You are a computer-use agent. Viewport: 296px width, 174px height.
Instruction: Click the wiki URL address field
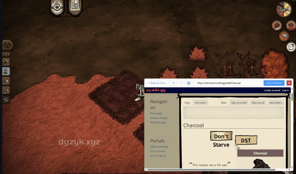coord(227,83)
